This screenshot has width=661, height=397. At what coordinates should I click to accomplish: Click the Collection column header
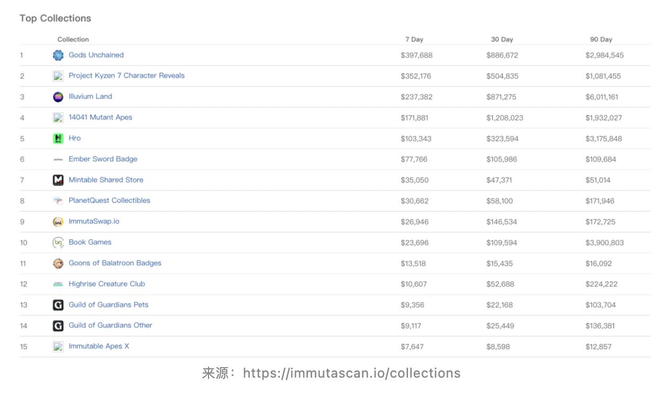click(x=73, y=39)
